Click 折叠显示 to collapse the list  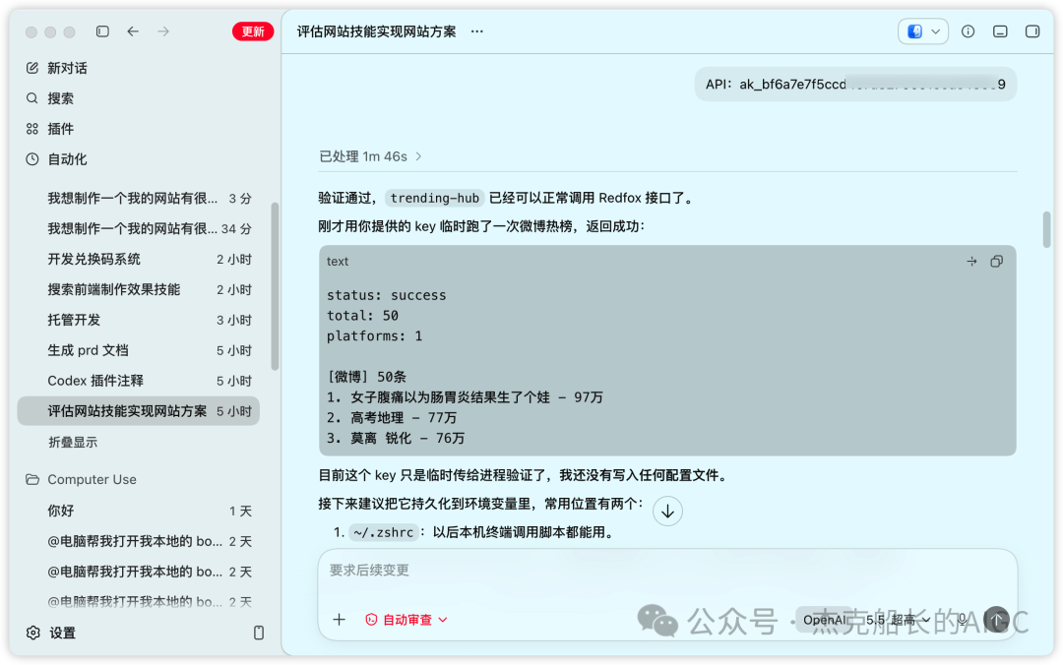point(73,442)
